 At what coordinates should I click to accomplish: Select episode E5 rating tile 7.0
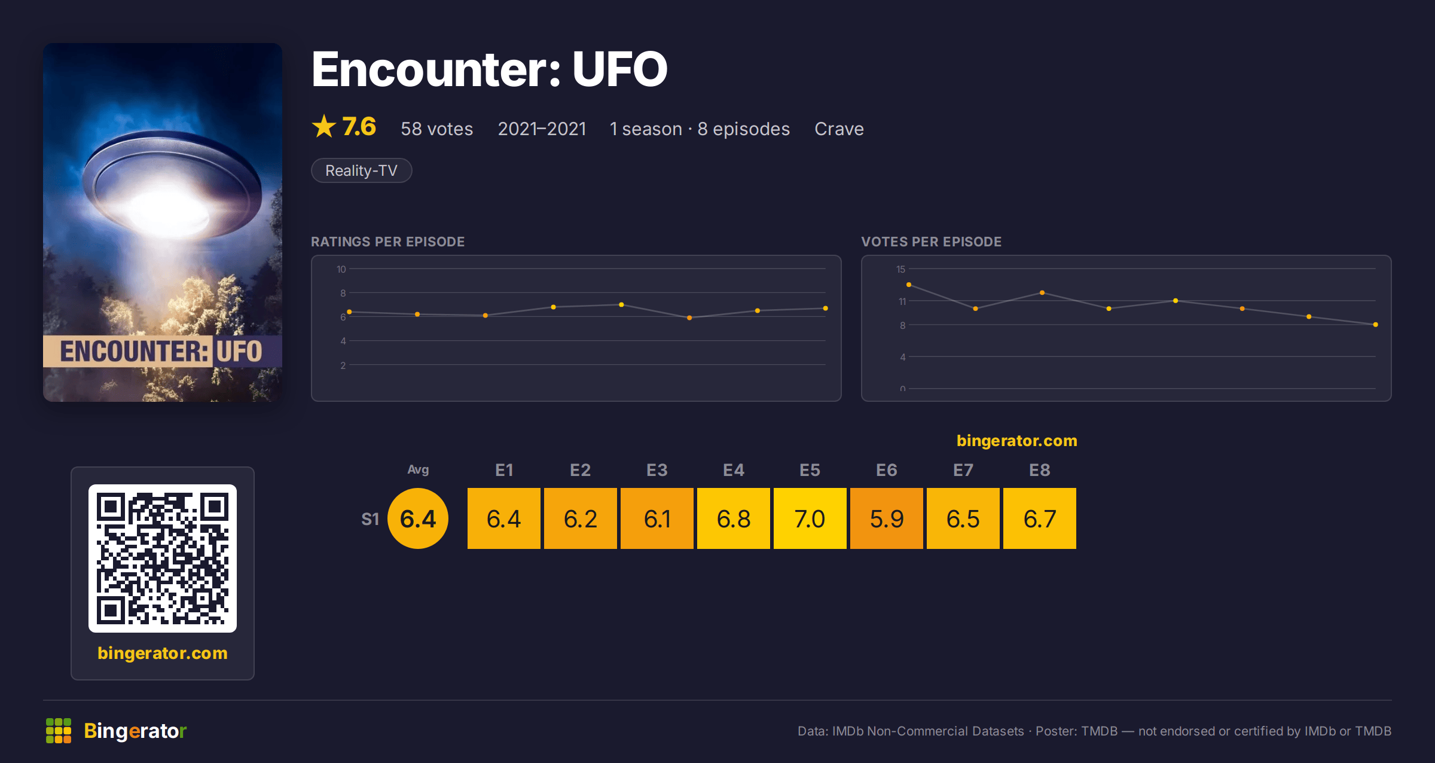click(810, 518)
